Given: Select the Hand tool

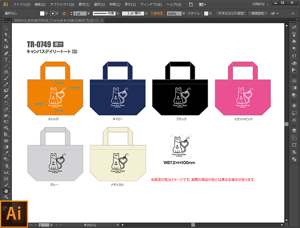Looking at the screenshot, I should pyautogui.click(x=6, y=191).
